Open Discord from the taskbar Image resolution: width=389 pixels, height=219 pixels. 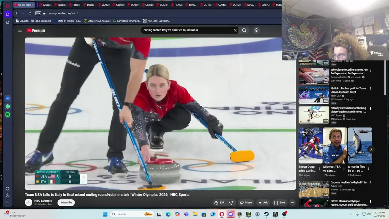[231, 214]
